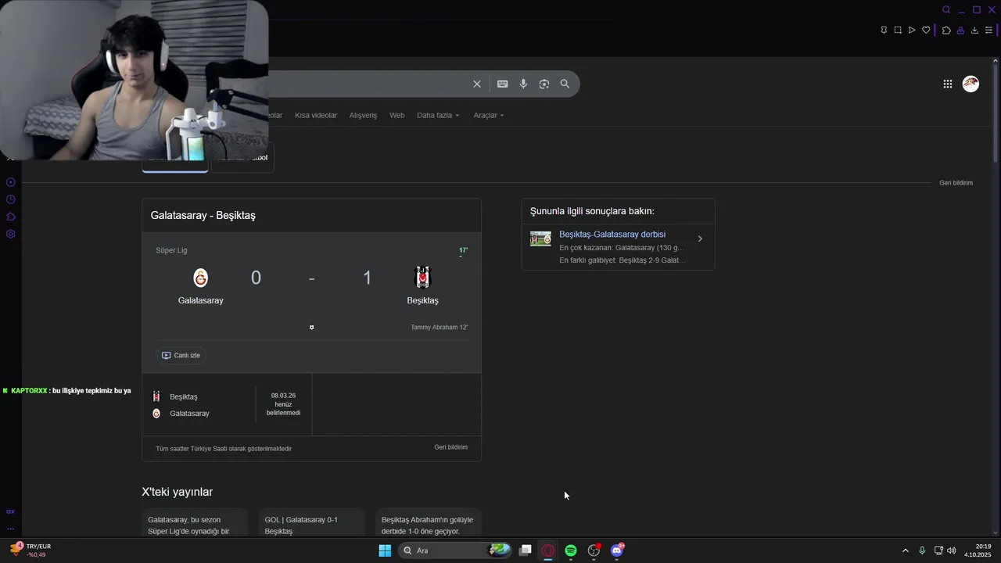The height and width of the screenshot is (563, 1001).
Task: Open Settings gear in the sidebar
Action: pyautogui.click(x=10, y=234)
